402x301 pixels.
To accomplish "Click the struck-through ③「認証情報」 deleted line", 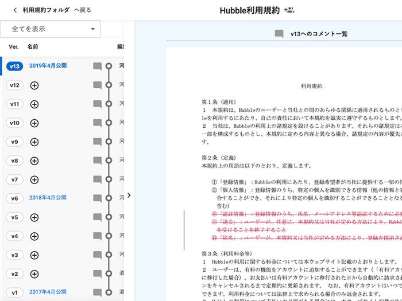I will [x=307, y=214].
